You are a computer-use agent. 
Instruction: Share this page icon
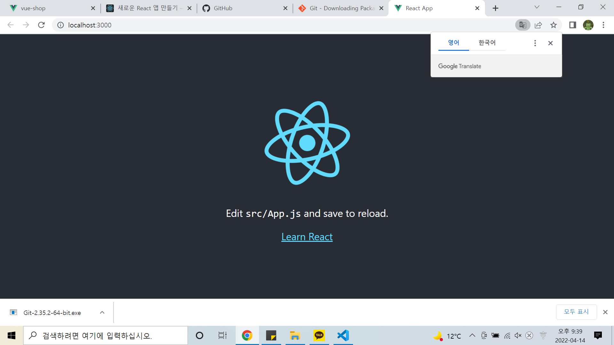[538, 25]
